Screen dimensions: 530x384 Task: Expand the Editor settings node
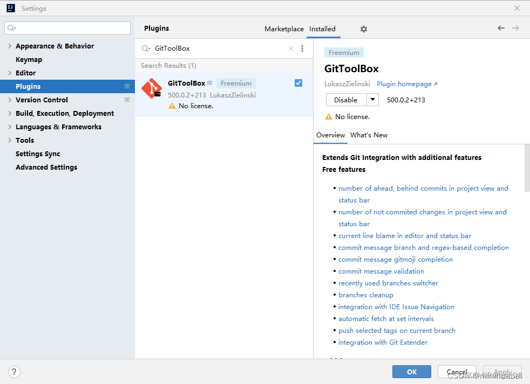(x=10, y=73)
